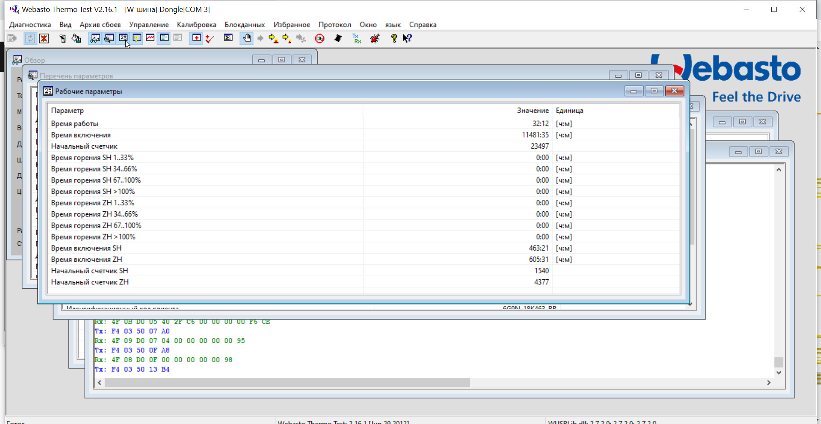The image size is (821, 424).
Task: Minimize the Рабочие параметры window
Action: 634,91
